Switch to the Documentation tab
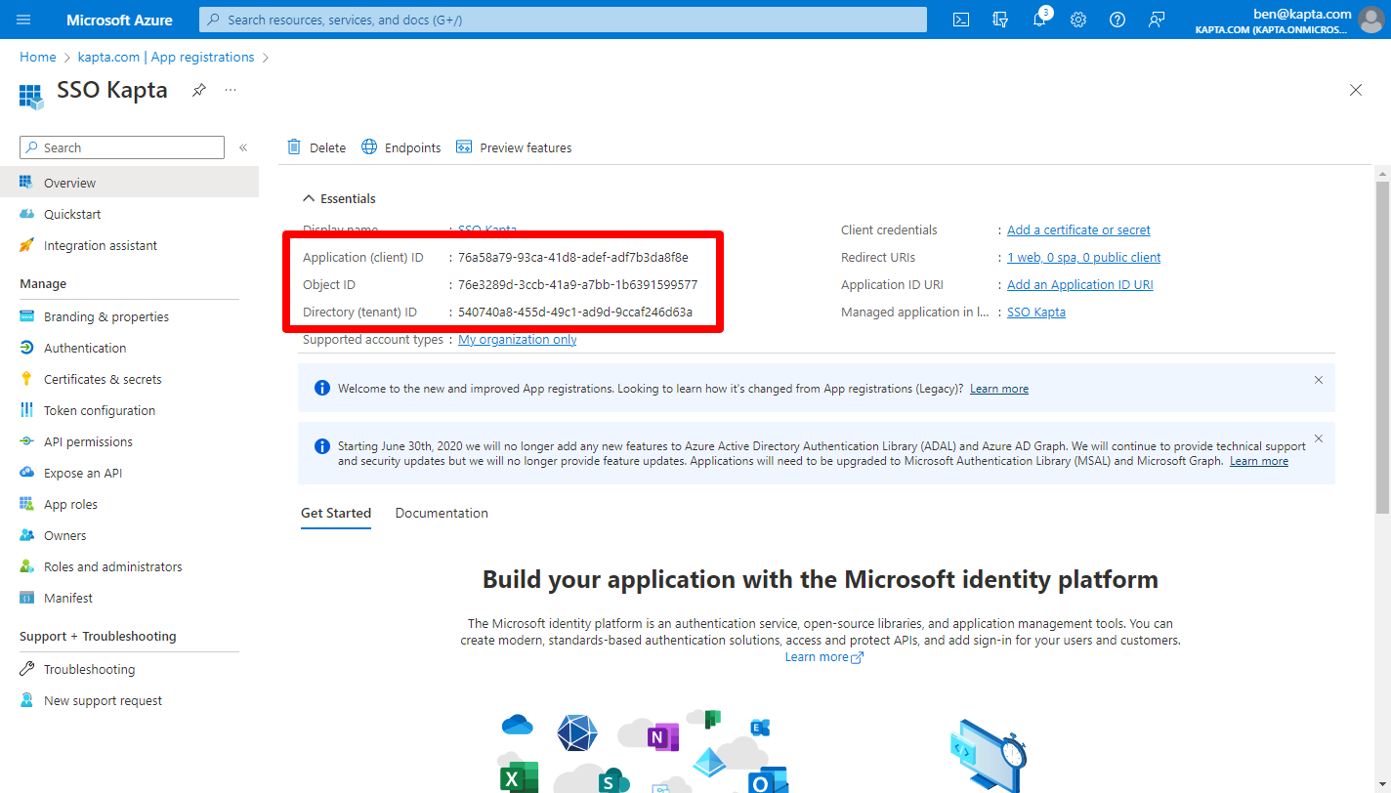 442,512
